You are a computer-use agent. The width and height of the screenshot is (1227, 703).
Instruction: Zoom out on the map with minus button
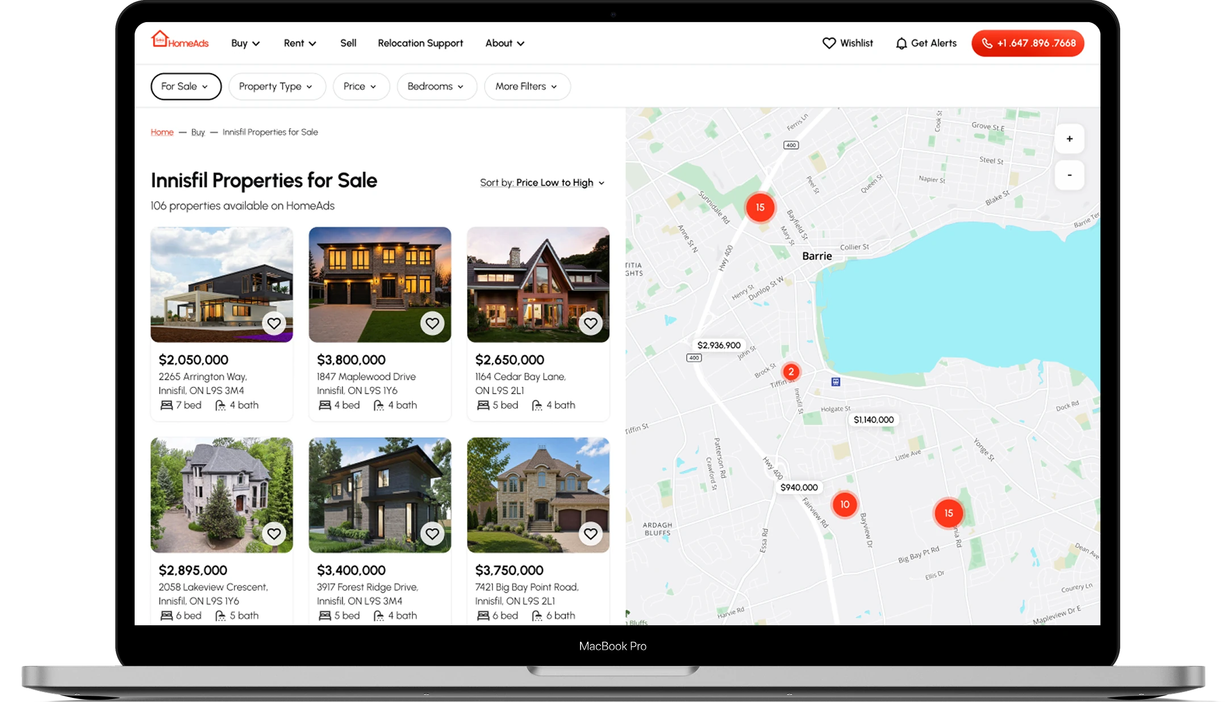point(1069,175)
